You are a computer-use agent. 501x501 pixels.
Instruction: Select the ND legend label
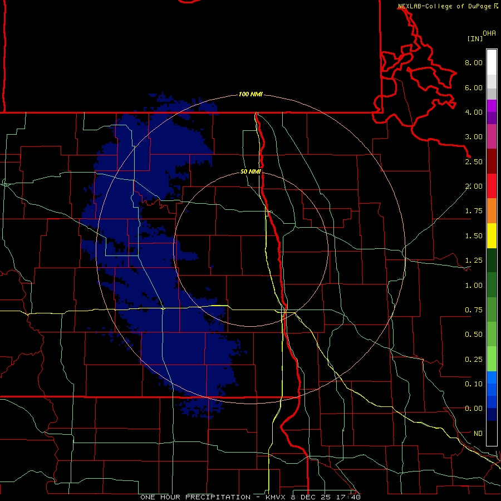coord(478,434)
